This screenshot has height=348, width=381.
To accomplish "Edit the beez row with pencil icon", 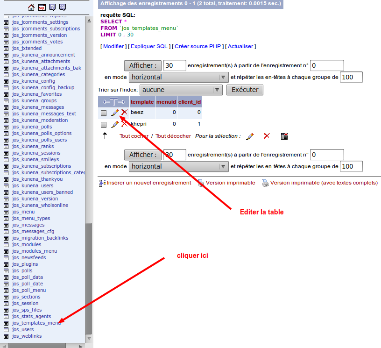I will click(114, 113).
